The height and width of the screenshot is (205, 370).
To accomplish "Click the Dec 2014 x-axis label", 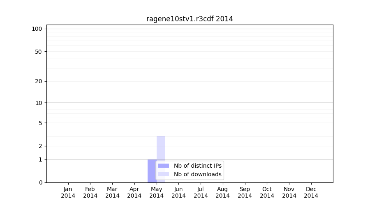I will coord(311,192).
